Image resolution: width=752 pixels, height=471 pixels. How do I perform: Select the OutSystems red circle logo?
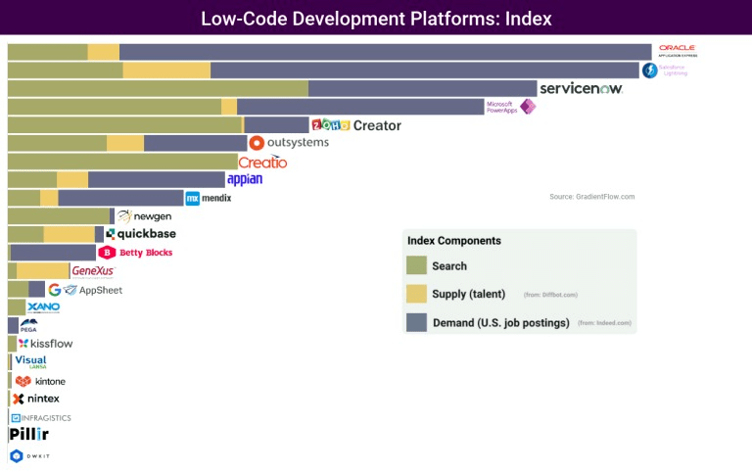(x=258, y=143)
